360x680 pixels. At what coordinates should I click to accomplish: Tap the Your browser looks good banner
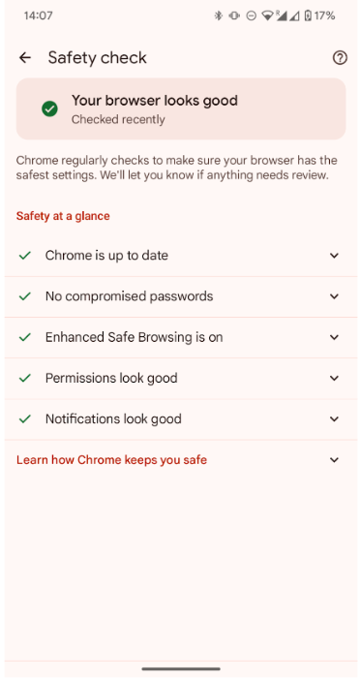pyautogui.click(x=181, y=108)
